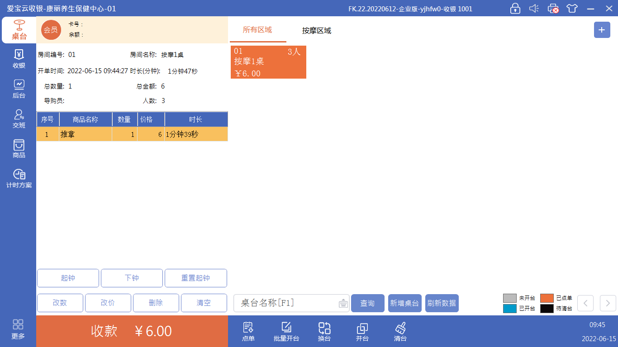Screen dimensions: 618x347
Task: Click the black 待清台 legend swatch
Action: click(547, 309)
